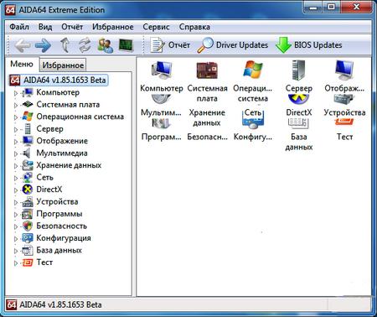377x317 pixels.
Task: Select DirectX in the tree
Action: (x=49, y=190)
